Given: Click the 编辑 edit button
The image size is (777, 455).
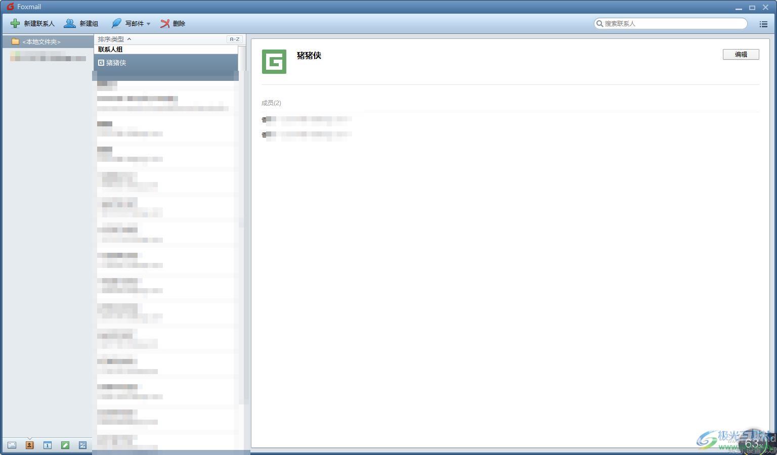Looking at the screenshot, I should tap(741, 55).
